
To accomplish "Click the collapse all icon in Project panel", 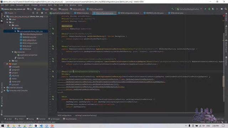I will (x=37, y=13).
